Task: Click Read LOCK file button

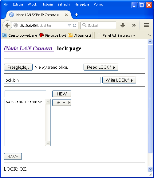Action: pos(101,67)
